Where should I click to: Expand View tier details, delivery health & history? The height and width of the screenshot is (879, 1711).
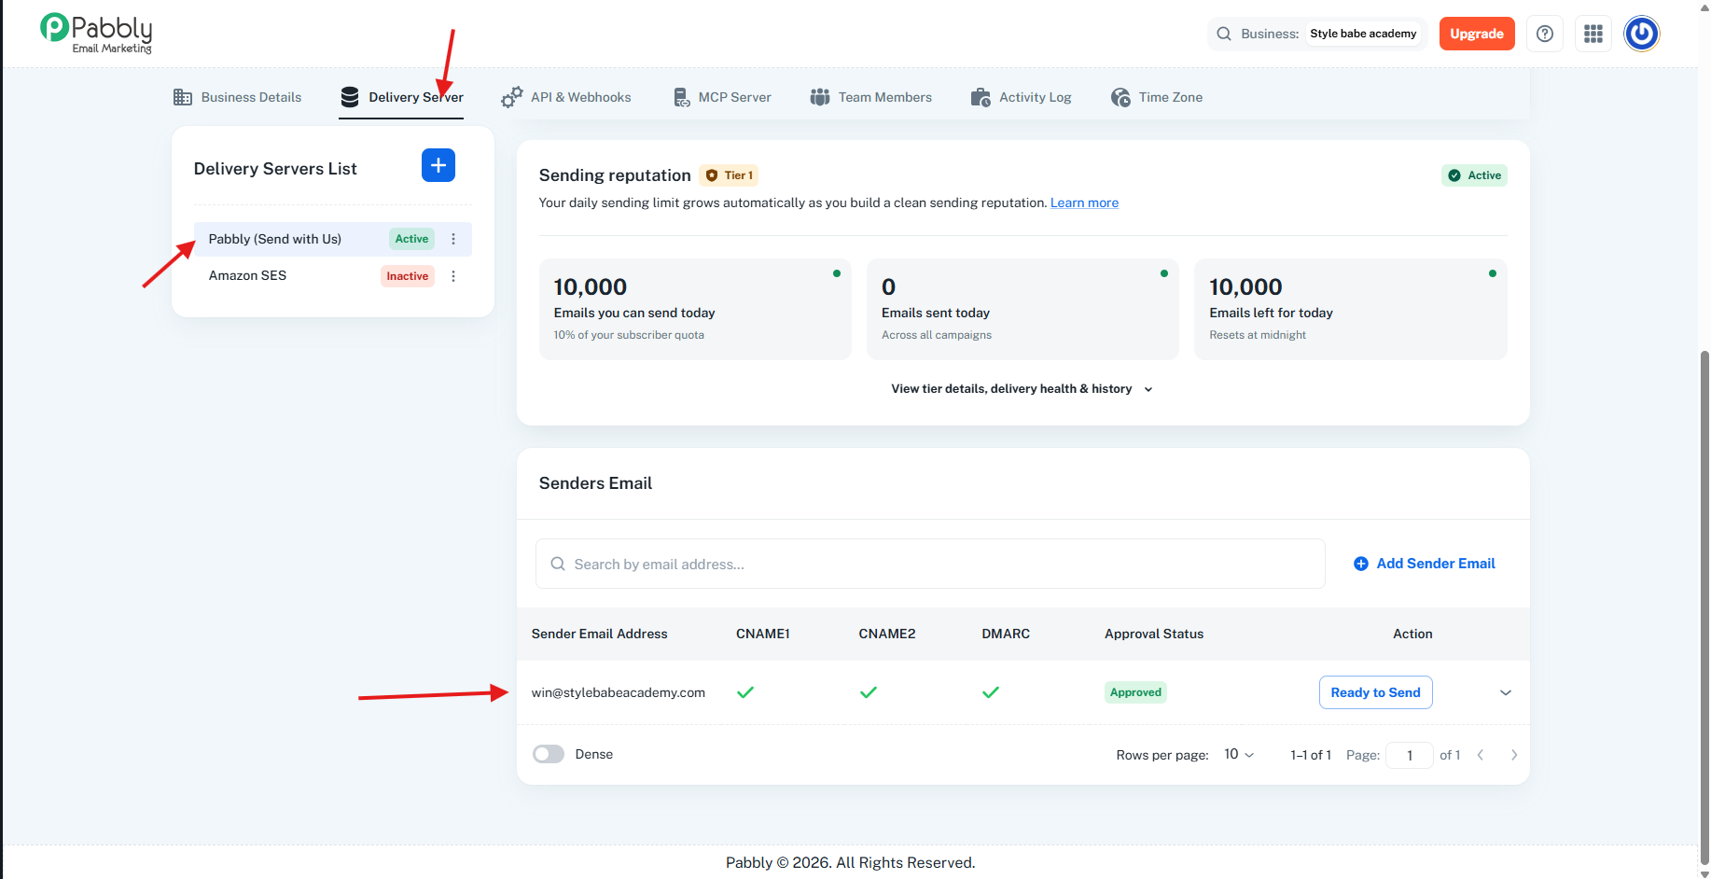1022,389
